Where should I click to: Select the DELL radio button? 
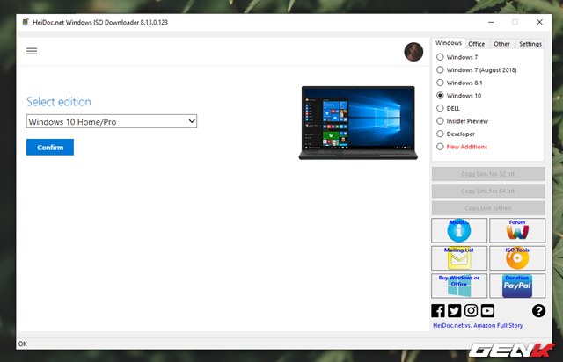440,108
